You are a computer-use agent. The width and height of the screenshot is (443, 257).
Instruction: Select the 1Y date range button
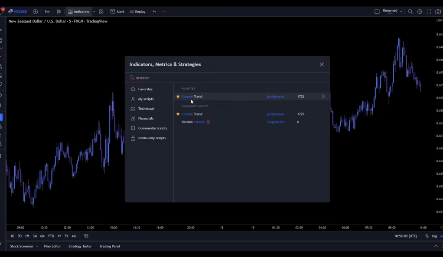pos(59,236)
